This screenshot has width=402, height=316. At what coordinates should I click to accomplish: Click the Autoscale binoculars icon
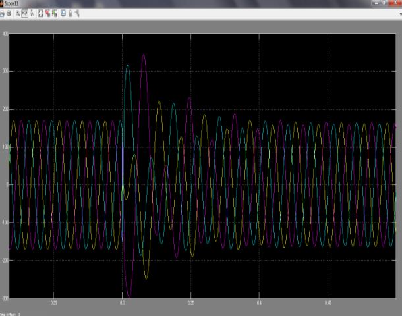(40, 14)
